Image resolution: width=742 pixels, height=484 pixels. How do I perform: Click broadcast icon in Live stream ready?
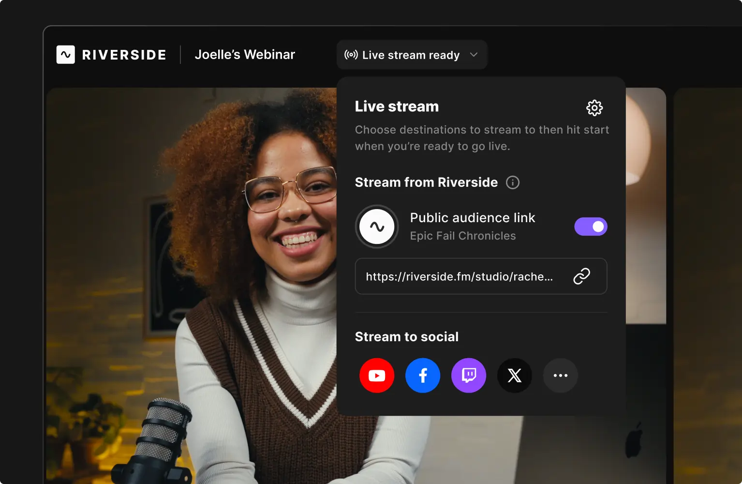coord(351,55)
